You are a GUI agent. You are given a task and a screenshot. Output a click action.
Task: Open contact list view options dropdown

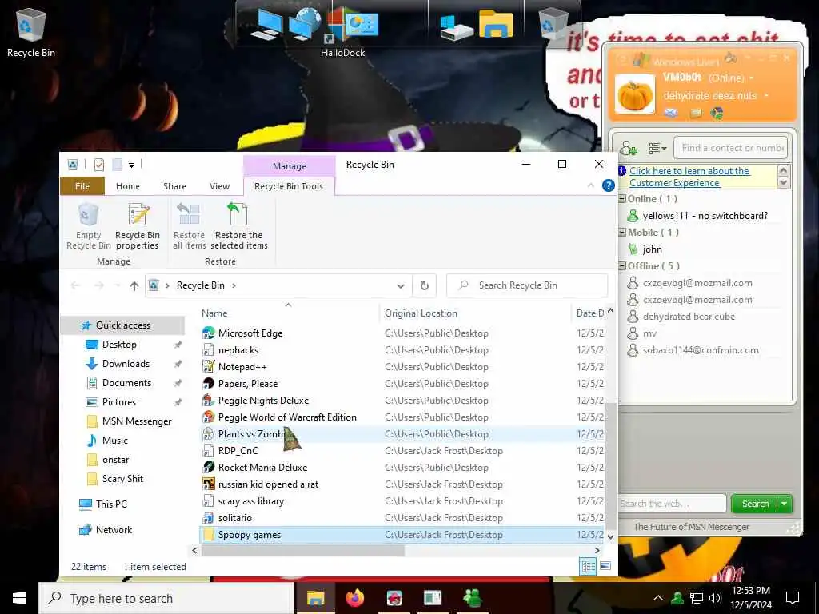click(657, 148)
